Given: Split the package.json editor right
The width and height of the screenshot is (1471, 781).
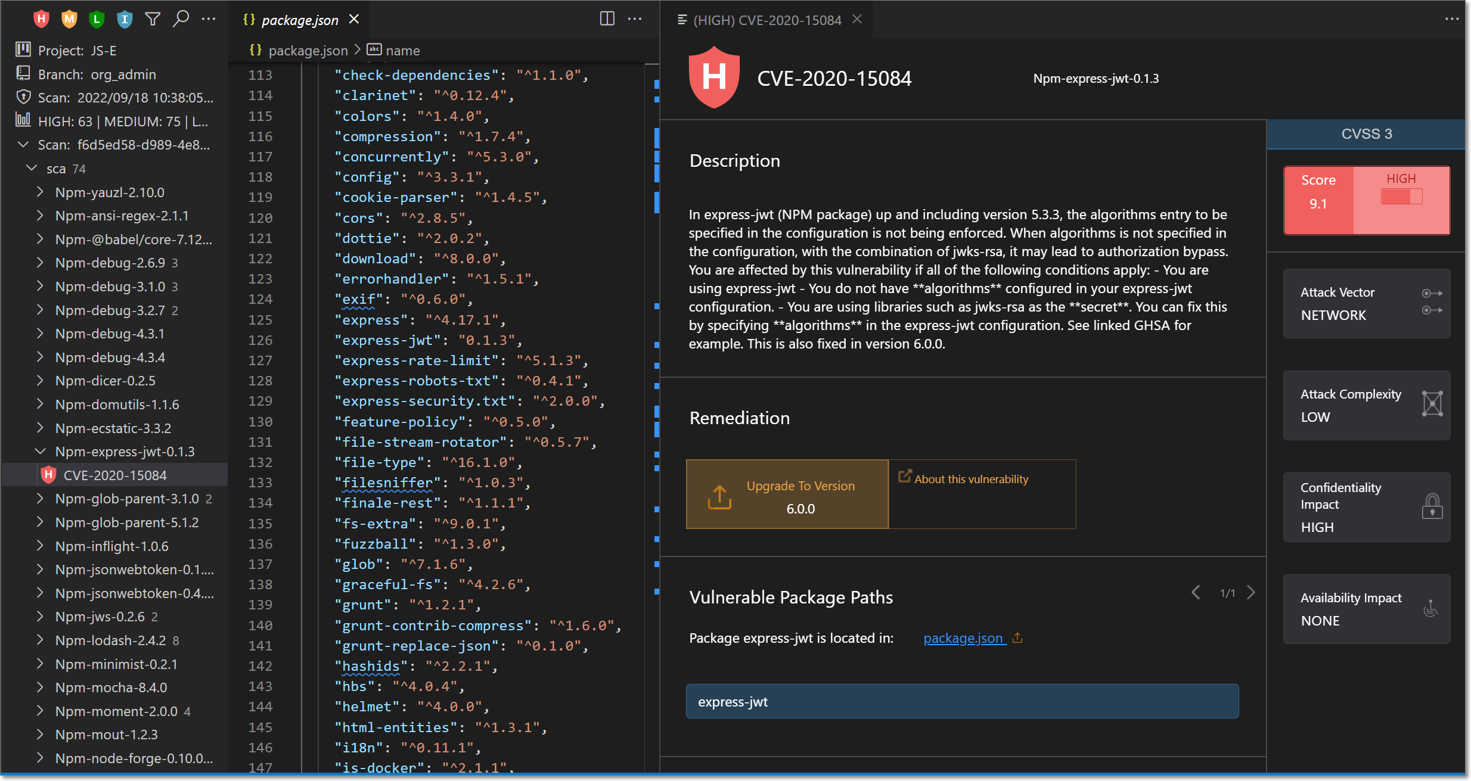Looking at the screenshot, I should coord(607,19).
